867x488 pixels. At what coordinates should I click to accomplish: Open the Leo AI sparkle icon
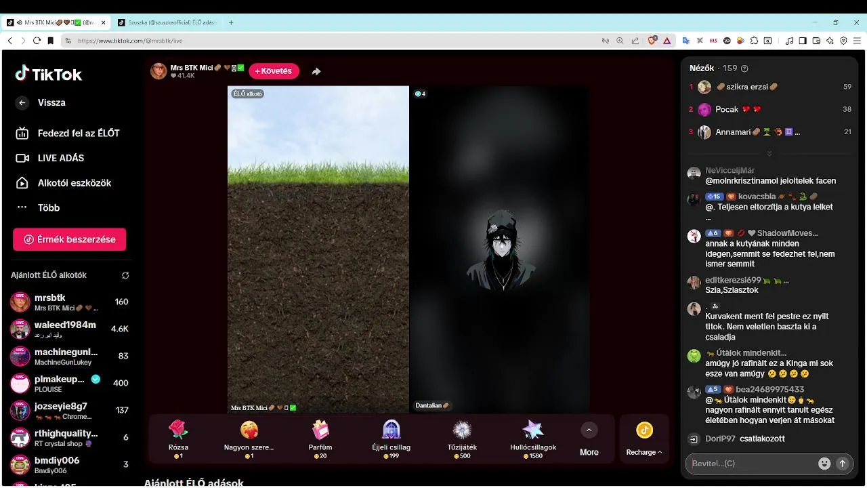tap(830, 41)
